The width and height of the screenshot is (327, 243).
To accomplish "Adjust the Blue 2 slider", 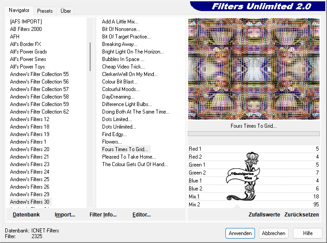I will [x=254, y=189].
